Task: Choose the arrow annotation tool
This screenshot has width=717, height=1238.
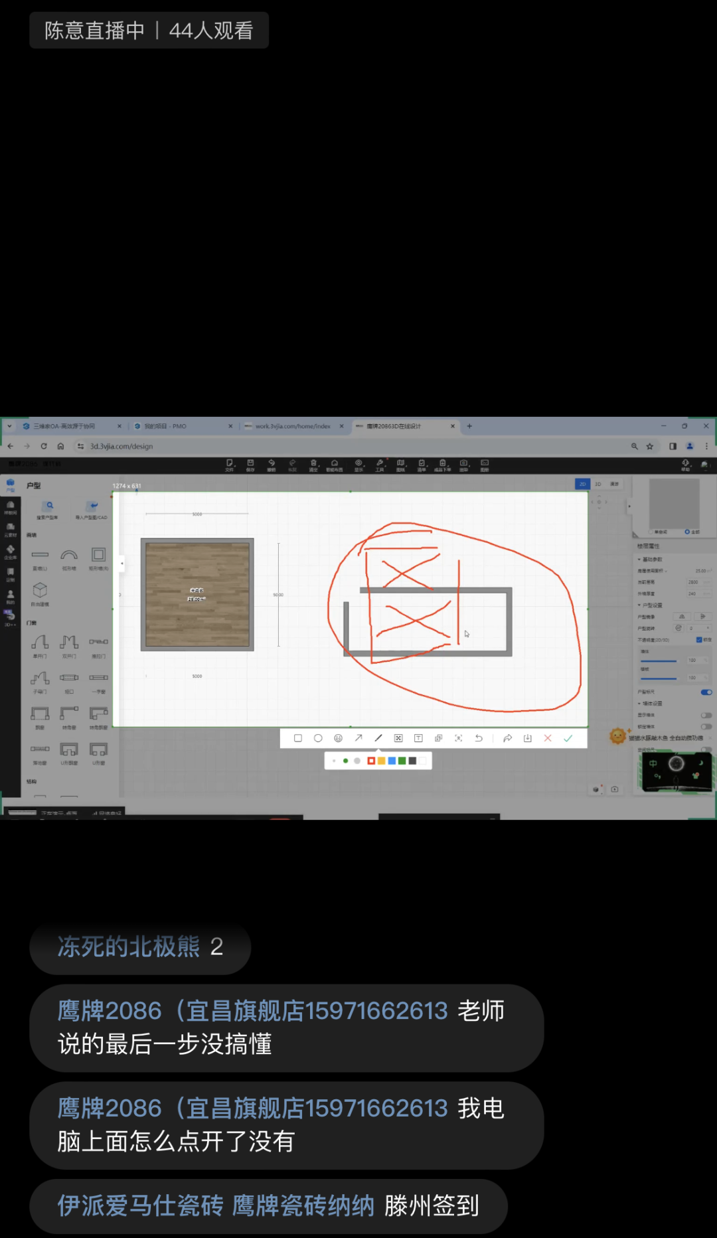Action: coord(358,738)
